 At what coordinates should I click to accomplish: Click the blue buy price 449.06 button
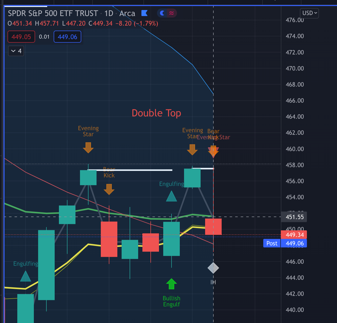tap(67, 37)
